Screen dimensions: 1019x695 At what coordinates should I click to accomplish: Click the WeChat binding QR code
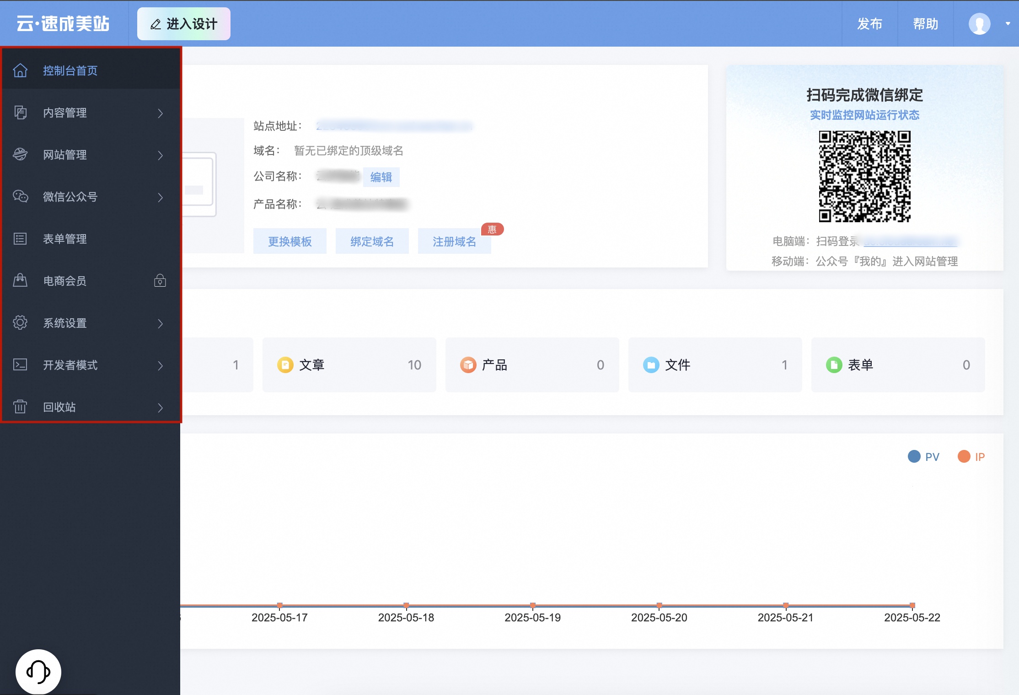pyautogui.click(x=864, y=176)
